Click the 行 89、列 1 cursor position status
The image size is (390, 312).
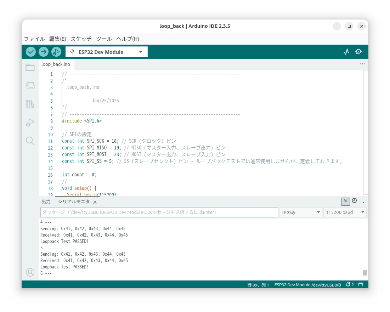point(258,285)
